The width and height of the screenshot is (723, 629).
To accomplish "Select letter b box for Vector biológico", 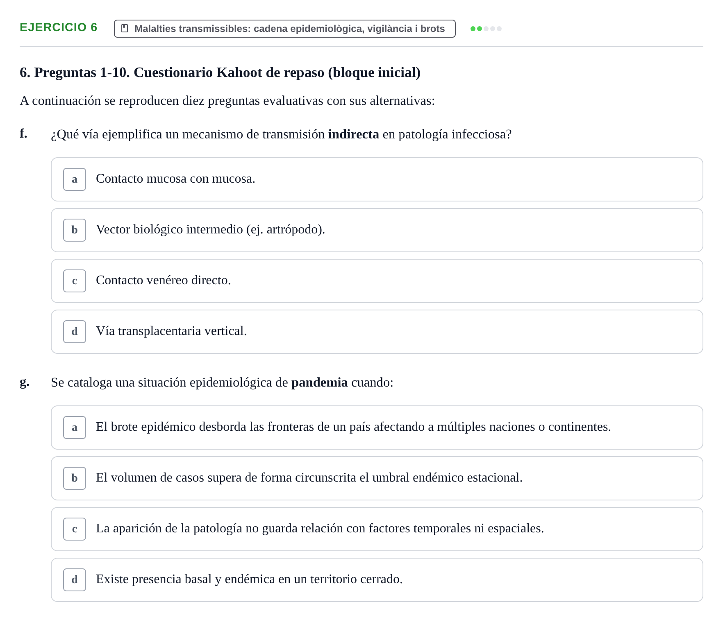I will tap(75, 230).
